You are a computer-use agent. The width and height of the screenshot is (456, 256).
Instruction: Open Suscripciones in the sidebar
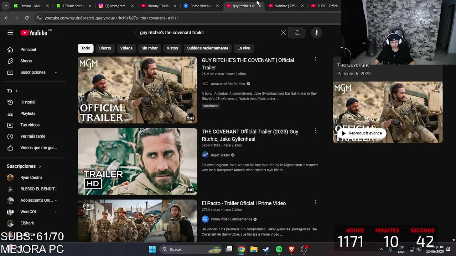33,72
